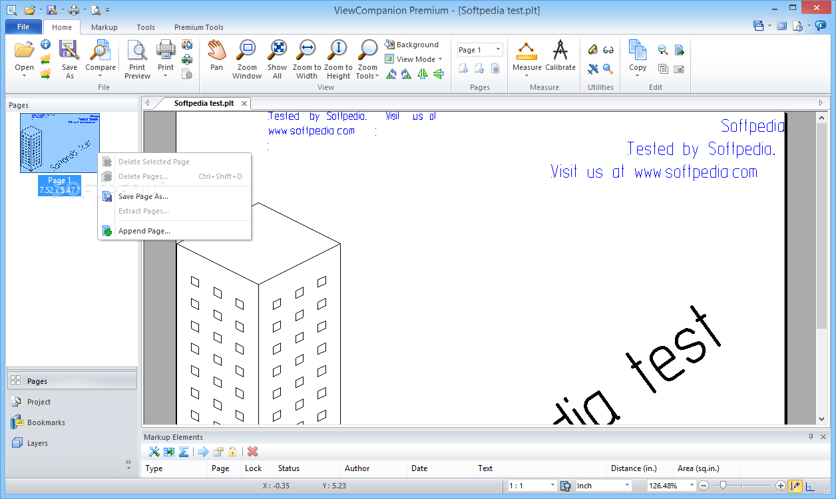836x499 pixels.
Task: Click the blue help bubble icon at top right
Action: [821, 26]
